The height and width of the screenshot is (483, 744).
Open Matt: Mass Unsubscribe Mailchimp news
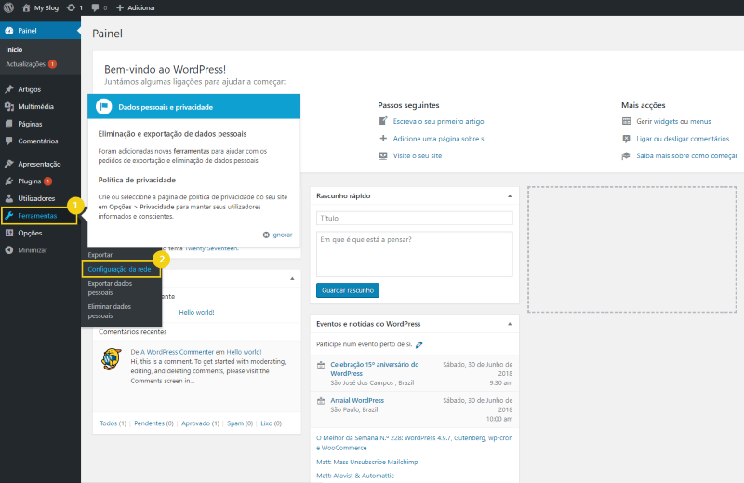tap(367, 462)
